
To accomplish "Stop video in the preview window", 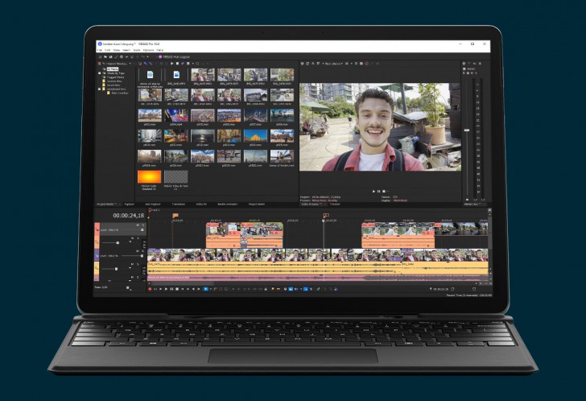I will click(x=383, y=191).
